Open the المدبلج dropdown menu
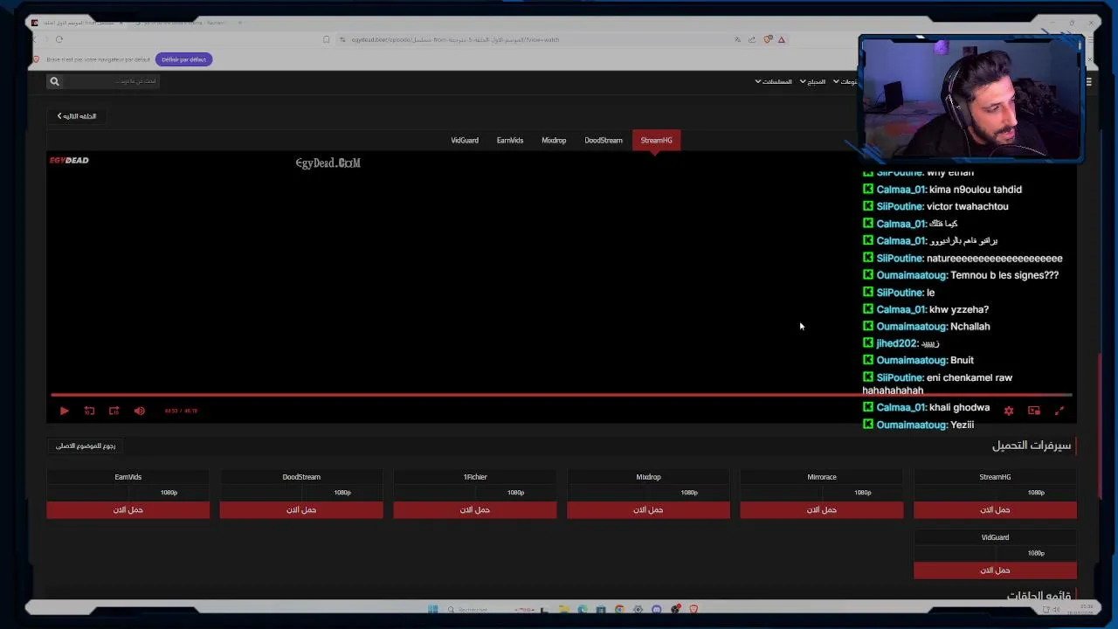 click(x=813, y=81)
